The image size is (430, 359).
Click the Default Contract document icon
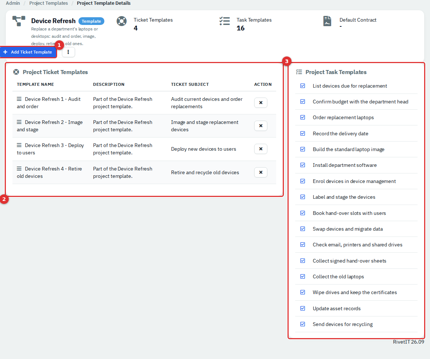(x=327, y=21)
